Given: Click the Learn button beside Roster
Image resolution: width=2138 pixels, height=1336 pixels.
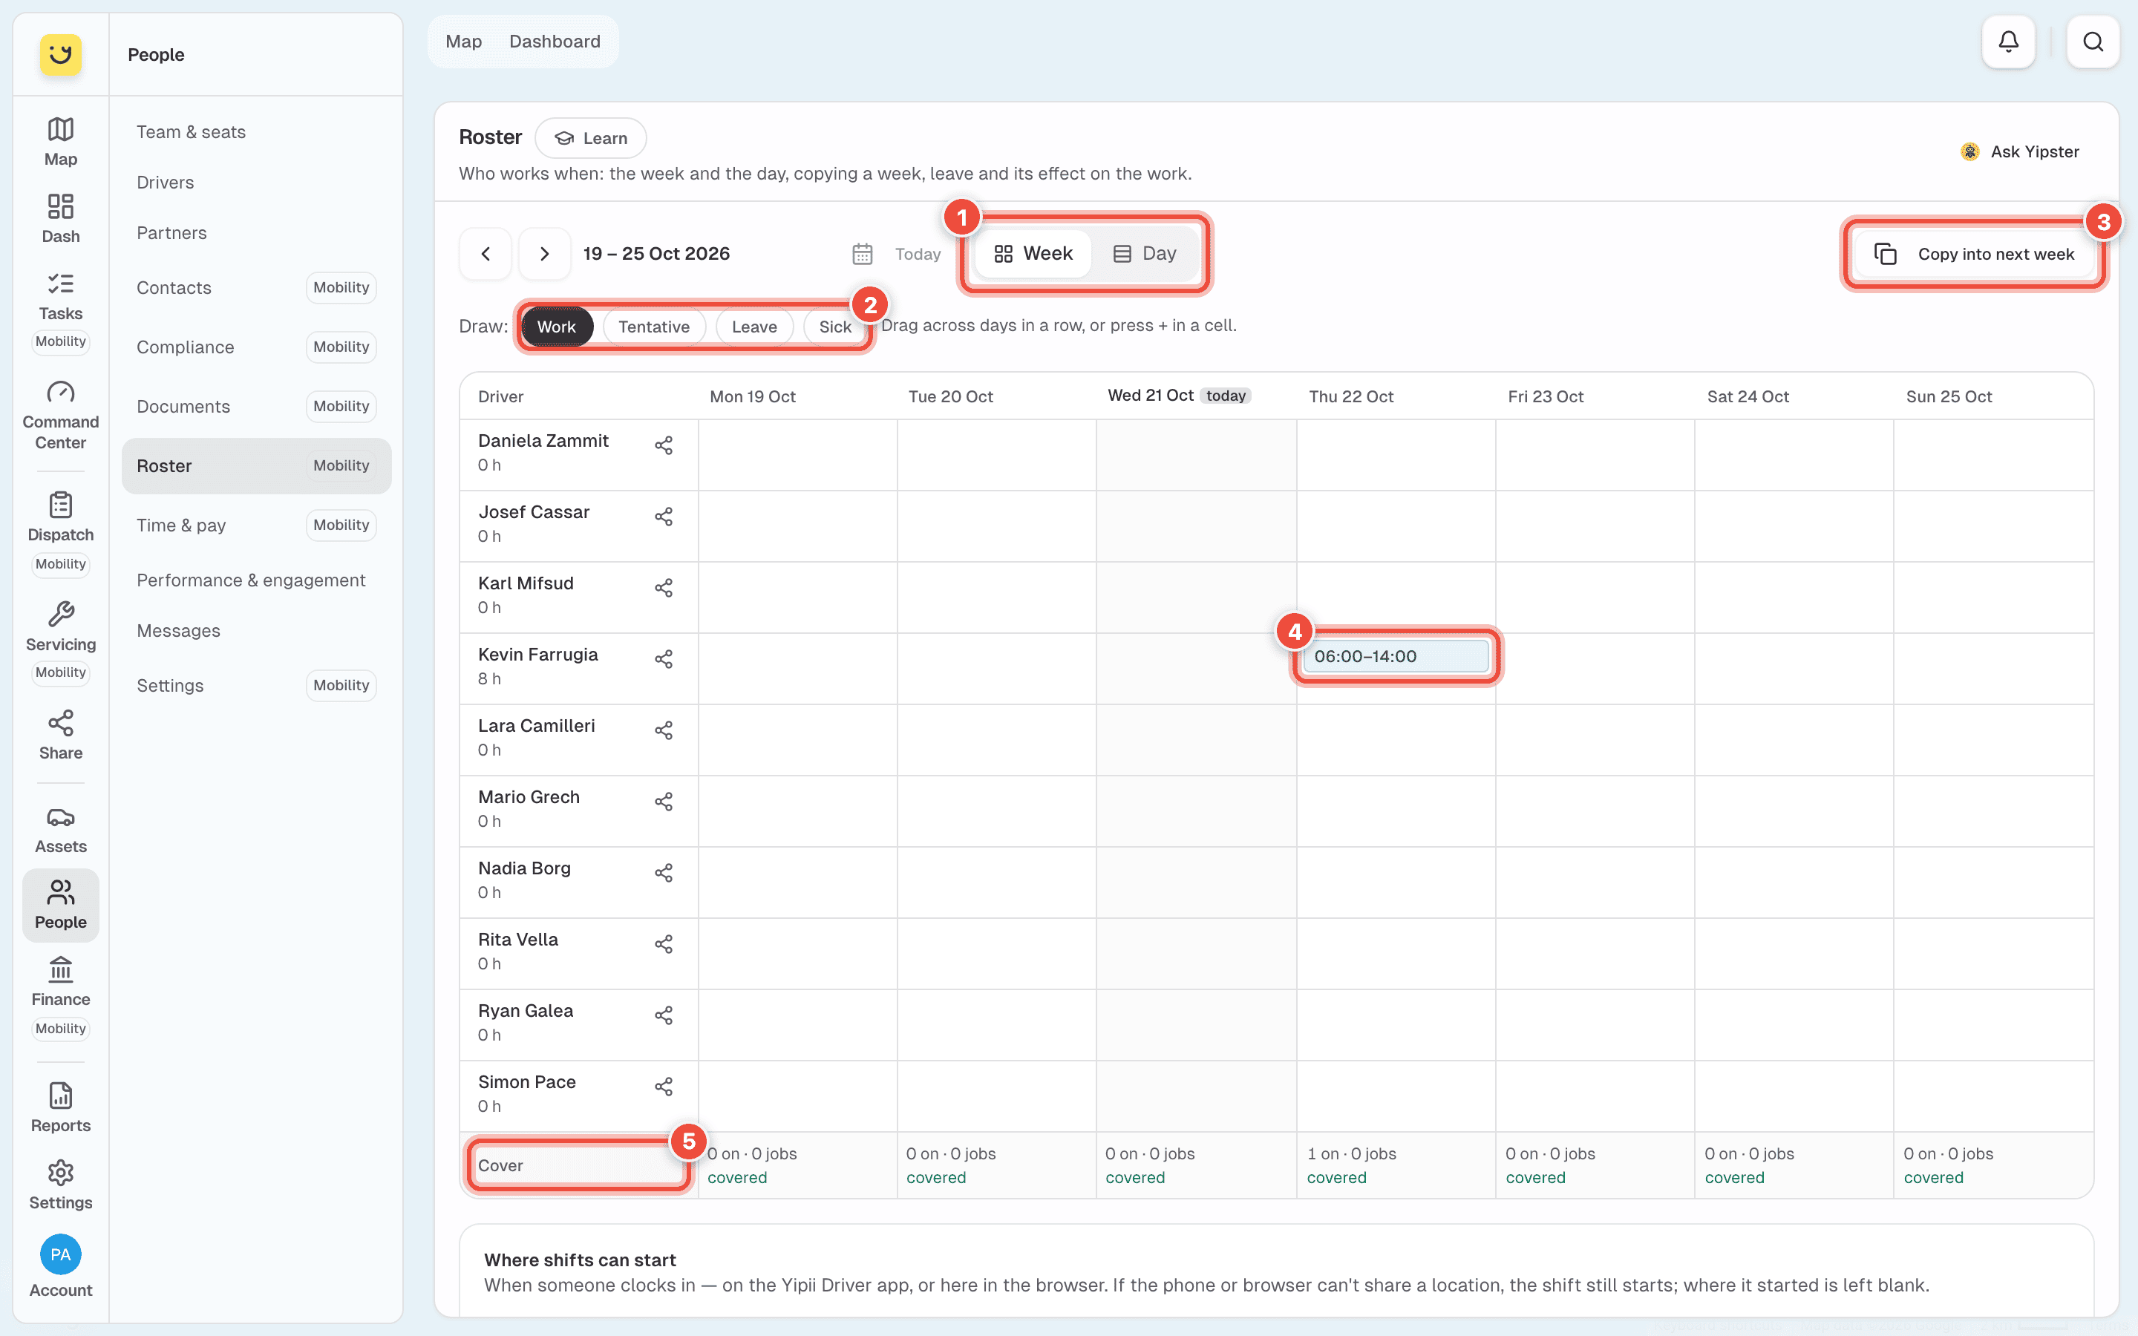Looking at the screenshot, I should 591,138.
